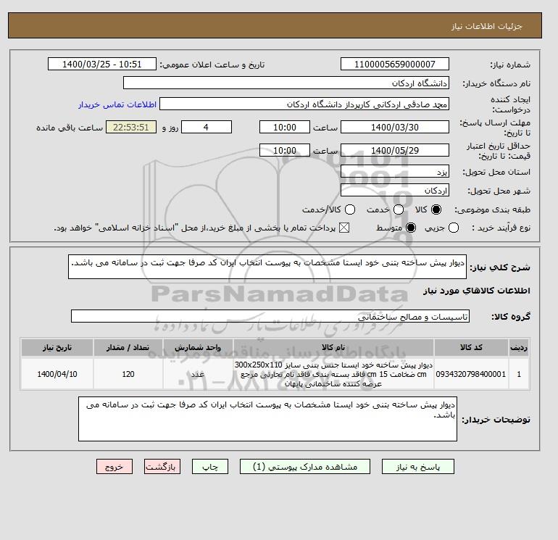558x540 pixels.
Task: Click the quantity cell 120
Action: pos(128,374)
